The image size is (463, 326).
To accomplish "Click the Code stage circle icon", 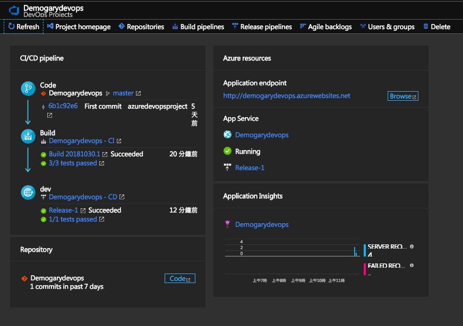I will pos(28,89).
